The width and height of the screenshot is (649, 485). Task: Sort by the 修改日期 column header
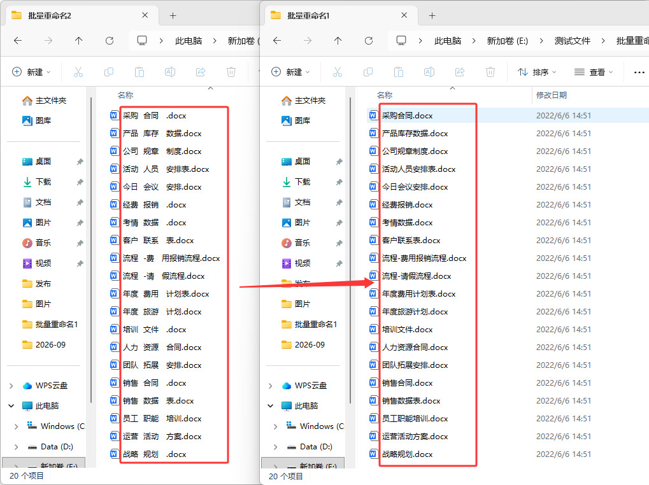pos(552,95)
